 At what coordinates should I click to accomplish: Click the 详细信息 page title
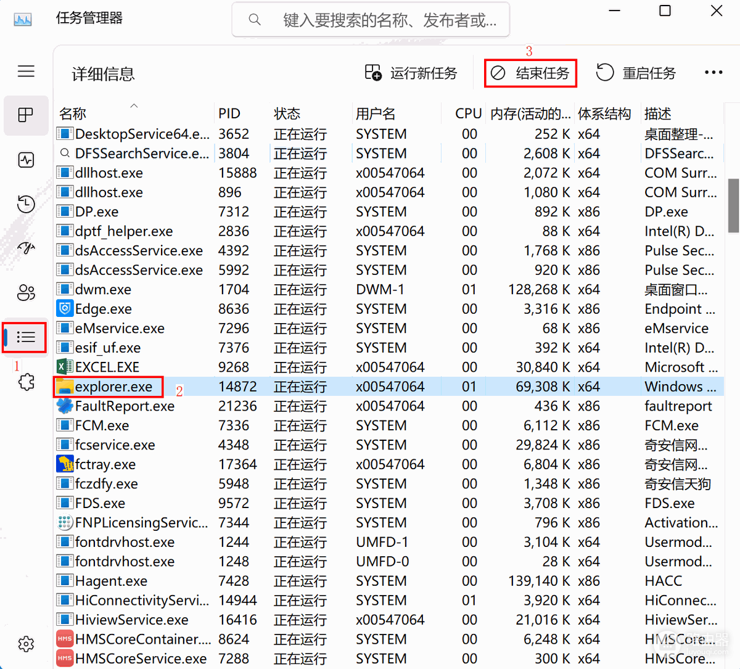click(x=103, y=74)
